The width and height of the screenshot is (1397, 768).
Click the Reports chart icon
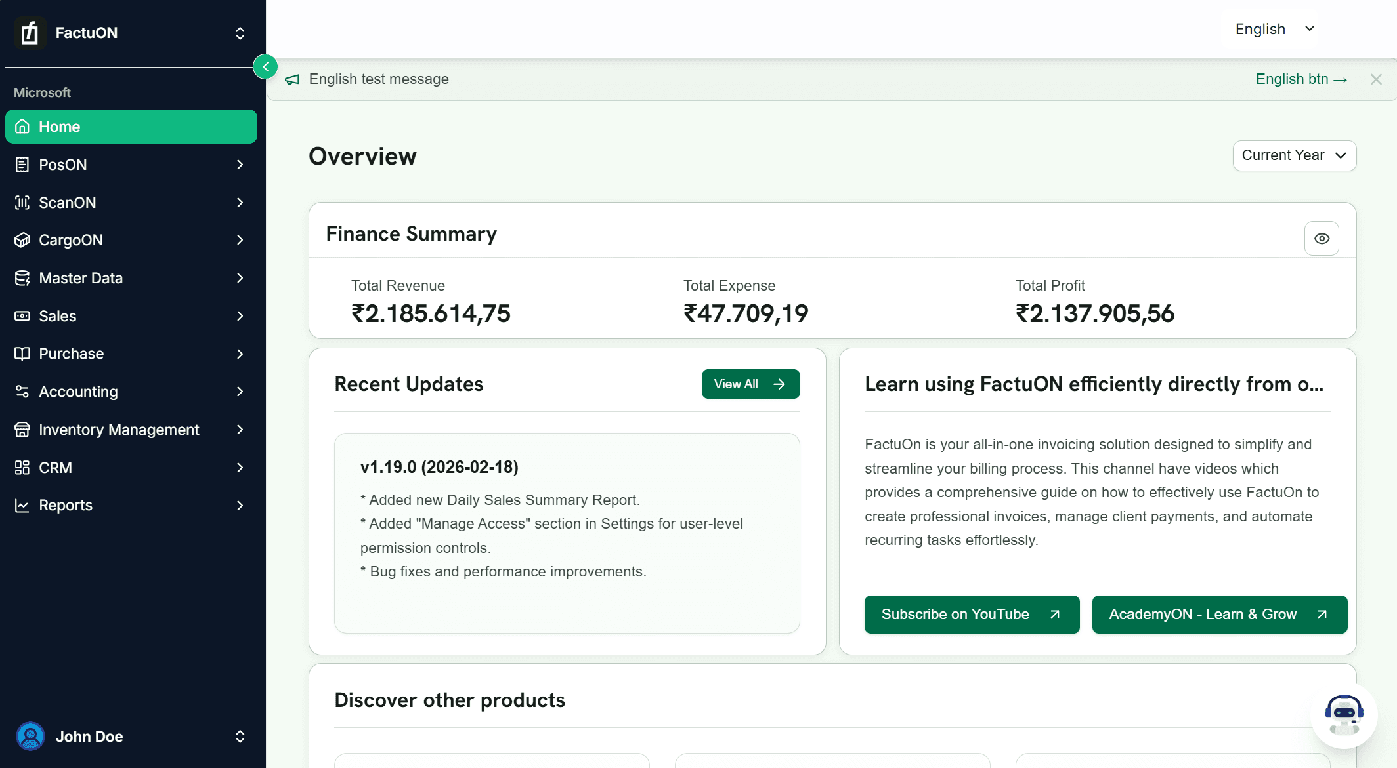click(x=22, y=505)
